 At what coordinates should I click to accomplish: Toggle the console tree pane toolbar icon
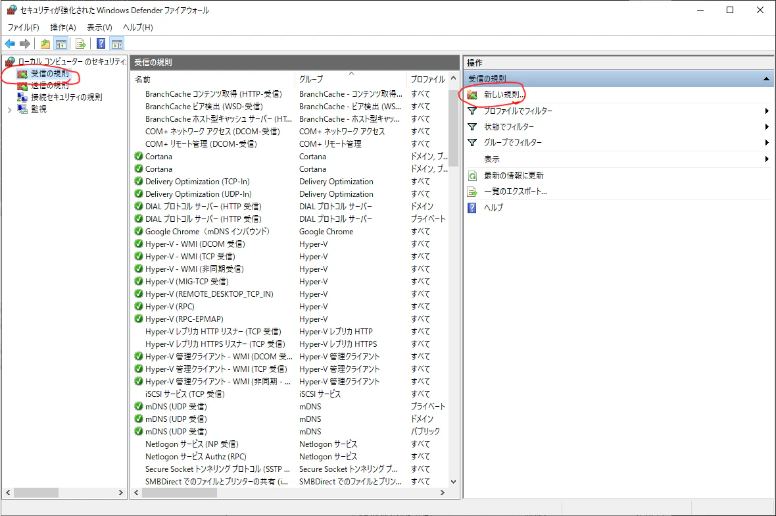[x=61, y=44]
